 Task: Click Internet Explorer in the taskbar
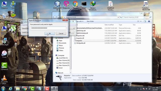pyautogui.click(x=11, y=89)
